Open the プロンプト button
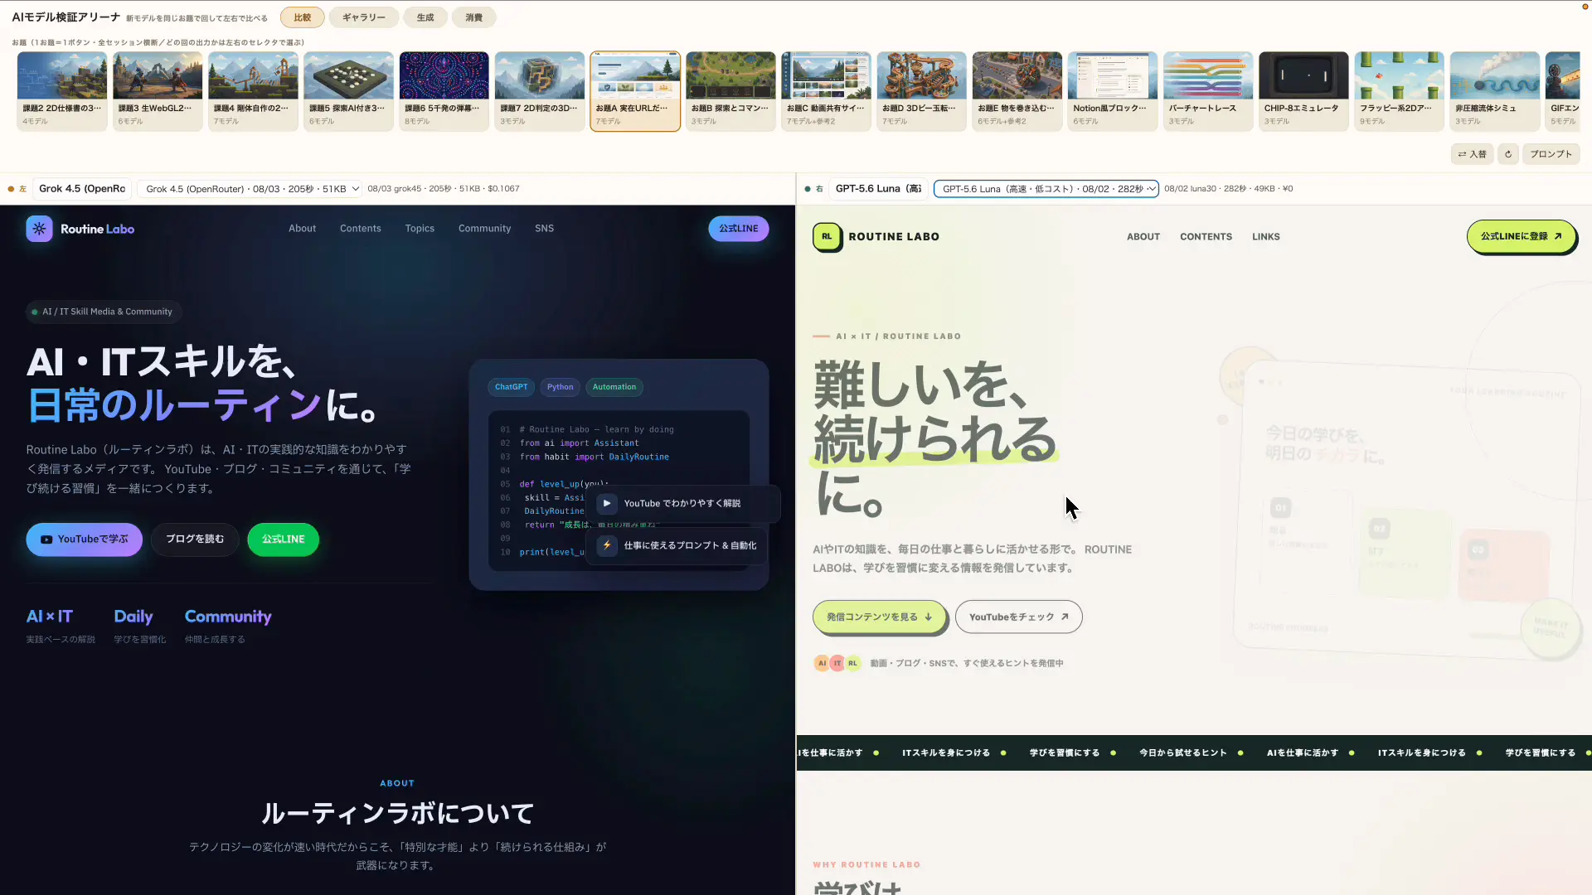Viewport: 1592px width, 895px height. [x=1551, y=154]
